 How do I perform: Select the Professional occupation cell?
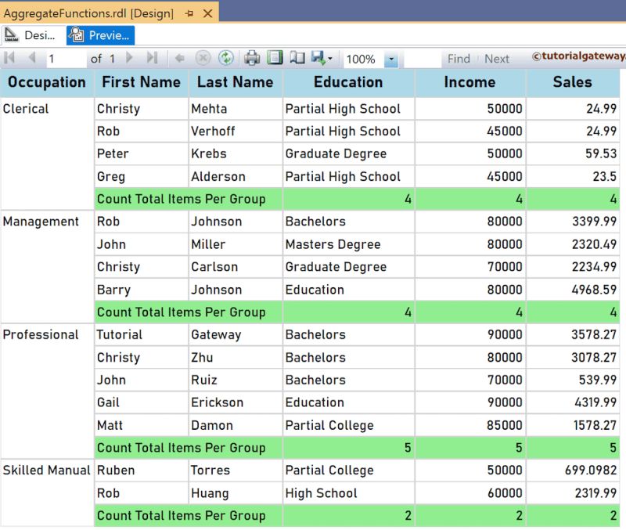tap(47, 391)
